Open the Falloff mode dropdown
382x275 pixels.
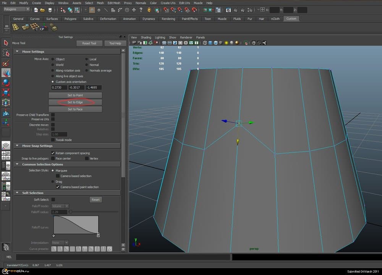60,206
